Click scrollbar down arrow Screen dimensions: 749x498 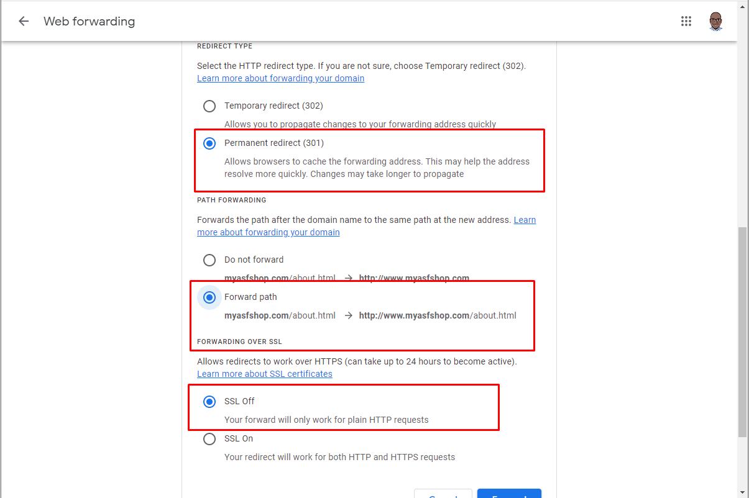[x=742, y=492]
